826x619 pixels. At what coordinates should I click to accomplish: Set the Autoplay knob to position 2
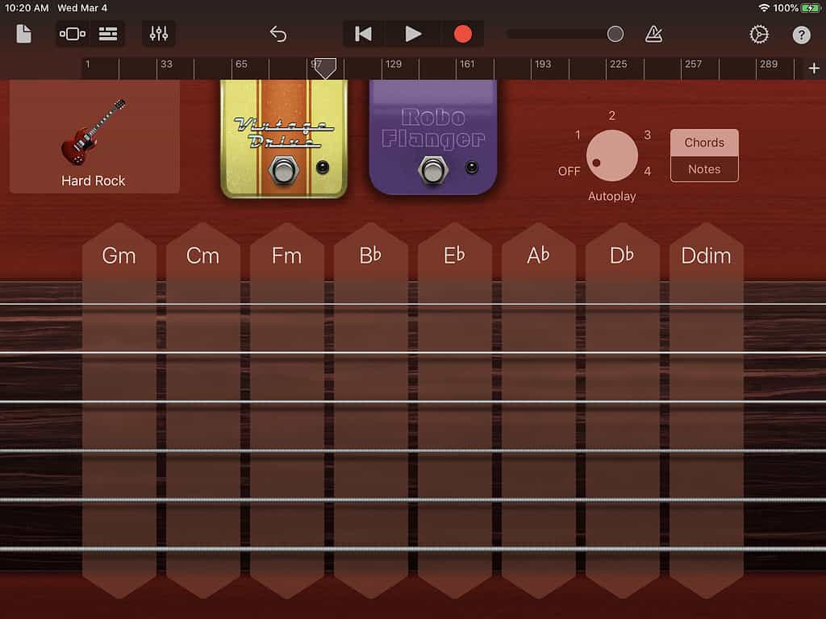coord(612,116)
